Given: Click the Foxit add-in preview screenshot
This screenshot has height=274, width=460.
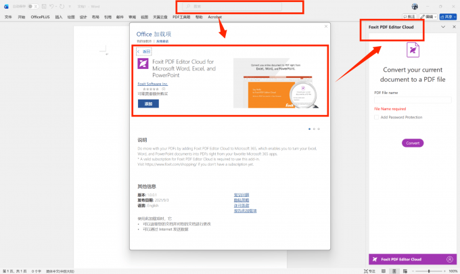Looking at the screenshot, I should [x=276, y=83].
